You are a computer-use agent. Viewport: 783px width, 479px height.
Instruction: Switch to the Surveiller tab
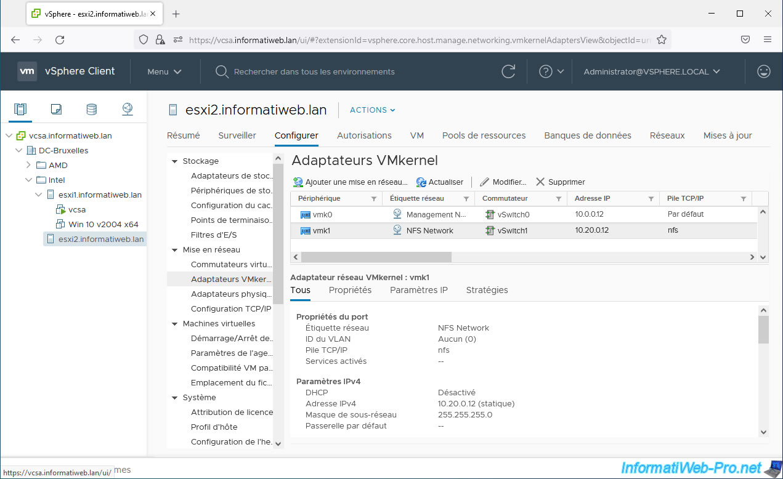tap(237, 135)
